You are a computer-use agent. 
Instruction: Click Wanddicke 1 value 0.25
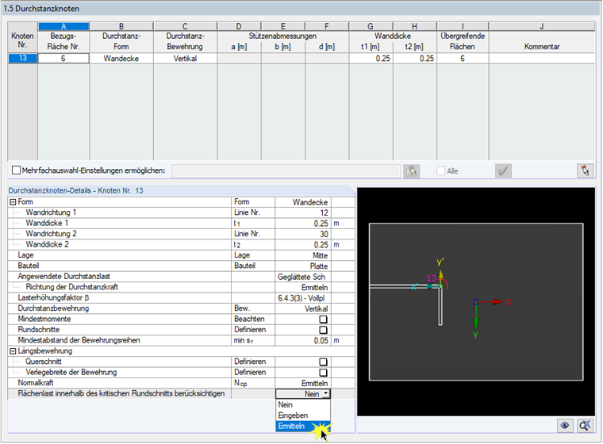(x=303, y=224)
